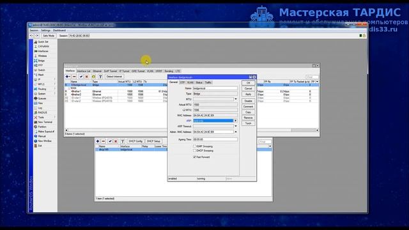The image size is (409, 230).
Task: Enable the IGMP Snooping checkbox
Action: tap(194, 146)
